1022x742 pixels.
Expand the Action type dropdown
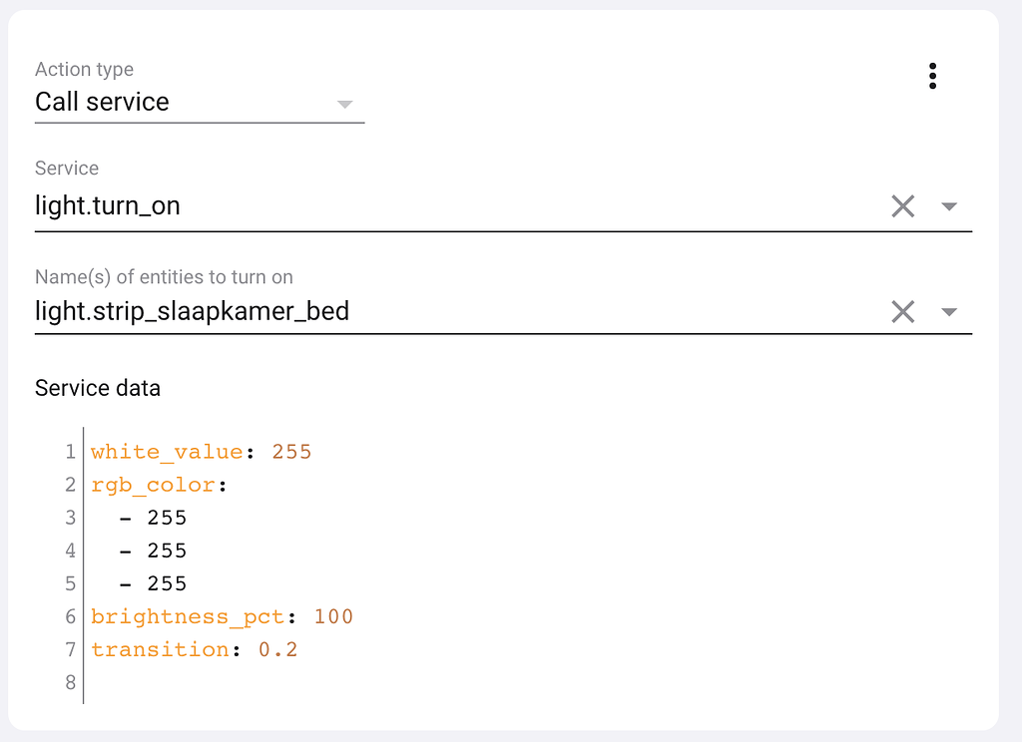point(344,104)
